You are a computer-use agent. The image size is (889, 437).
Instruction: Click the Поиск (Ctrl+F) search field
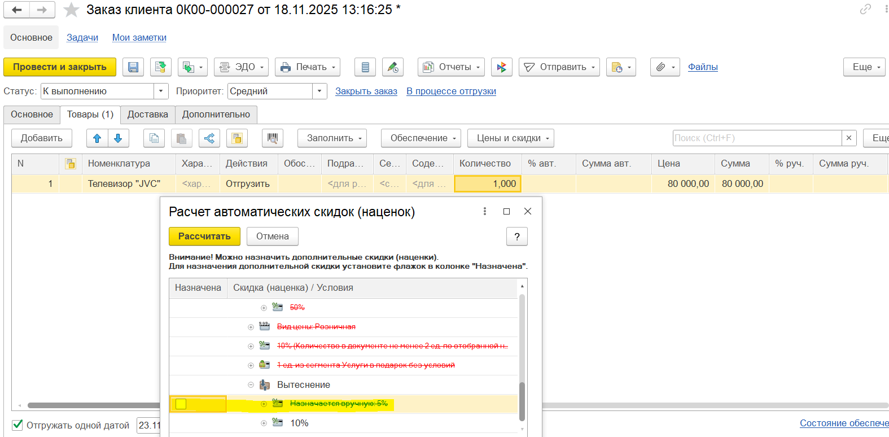[757, 138]
